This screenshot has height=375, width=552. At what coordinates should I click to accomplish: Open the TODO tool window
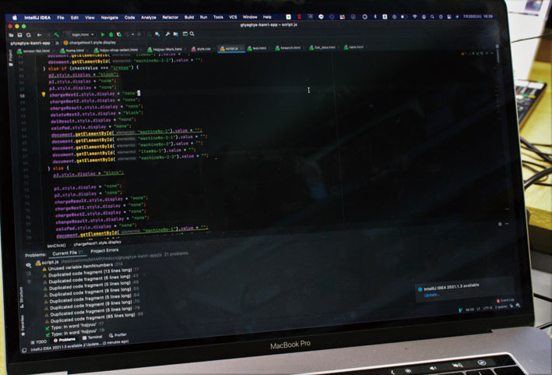(39, 341)
